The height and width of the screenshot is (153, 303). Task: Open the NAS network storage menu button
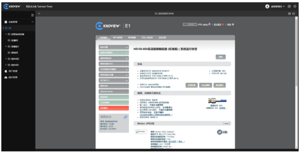click(x=114, y=64)
